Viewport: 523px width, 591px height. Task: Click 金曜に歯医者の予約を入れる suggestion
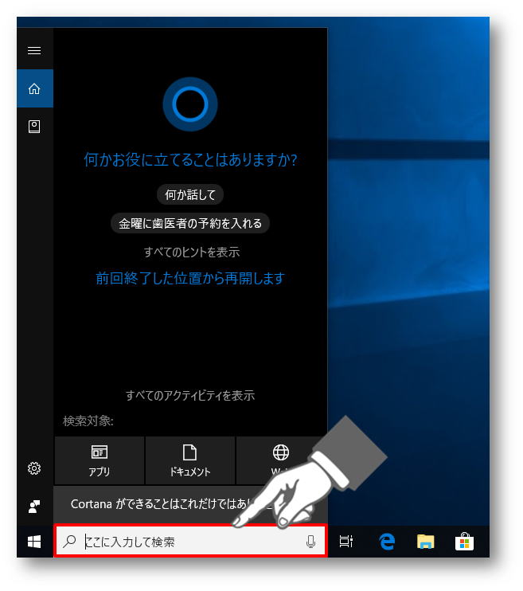(190, 223)
